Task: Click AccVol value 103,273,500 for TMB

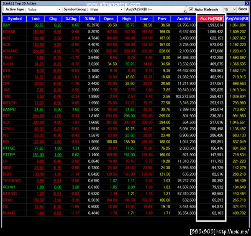Action: pyautogui.click(x=185, y=96)
